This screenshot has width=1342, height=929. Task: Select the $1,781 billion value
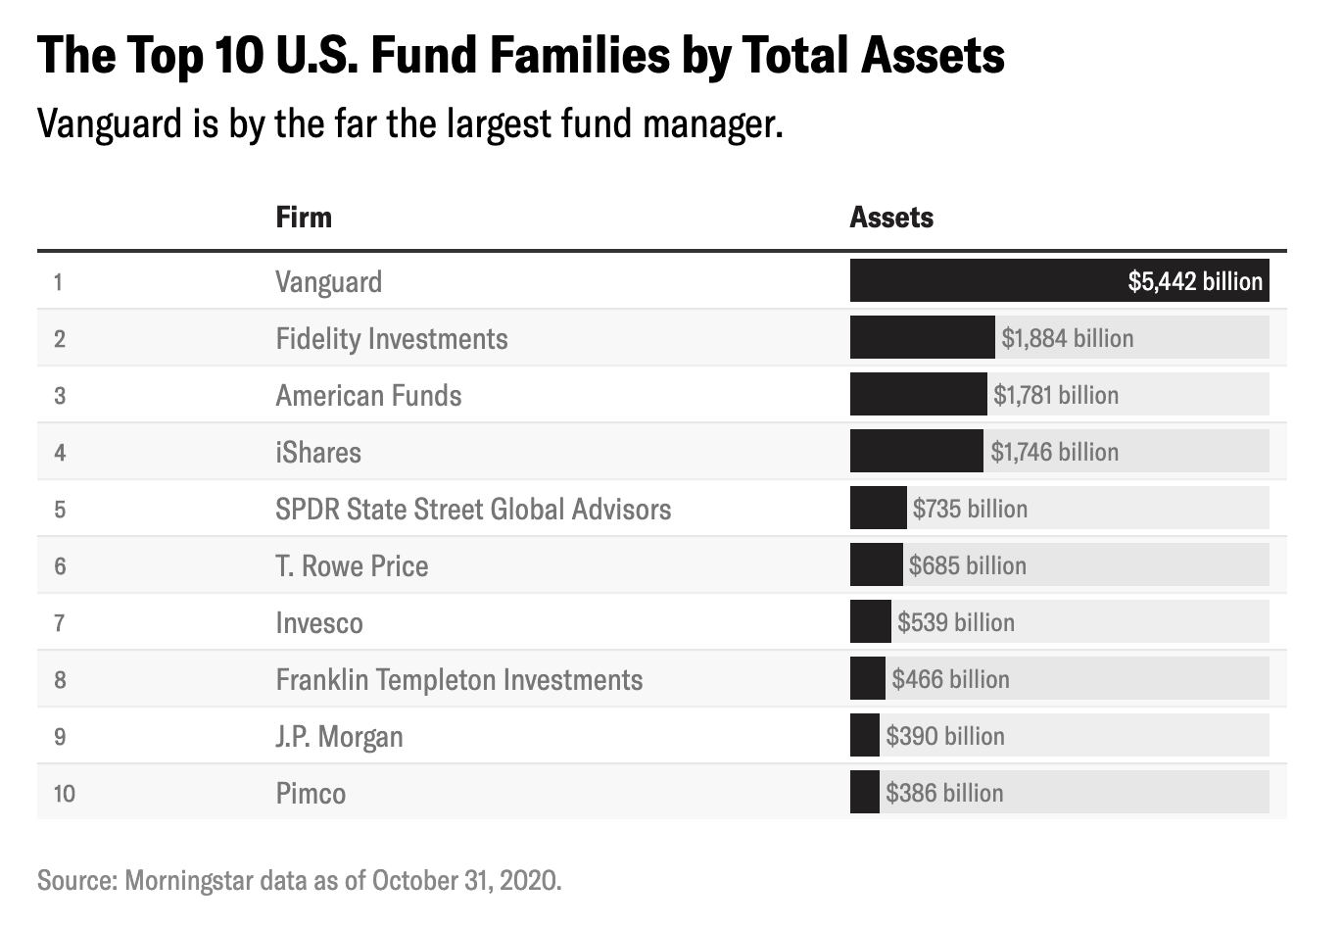click(x=1055, y=396)
